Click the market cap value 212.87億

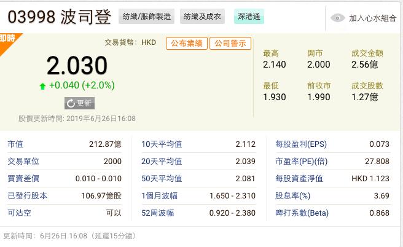coord(106,144)
